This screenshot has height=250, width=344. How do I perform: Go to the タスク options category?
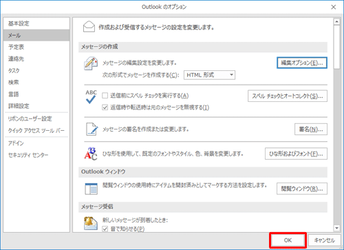[36, 71]
